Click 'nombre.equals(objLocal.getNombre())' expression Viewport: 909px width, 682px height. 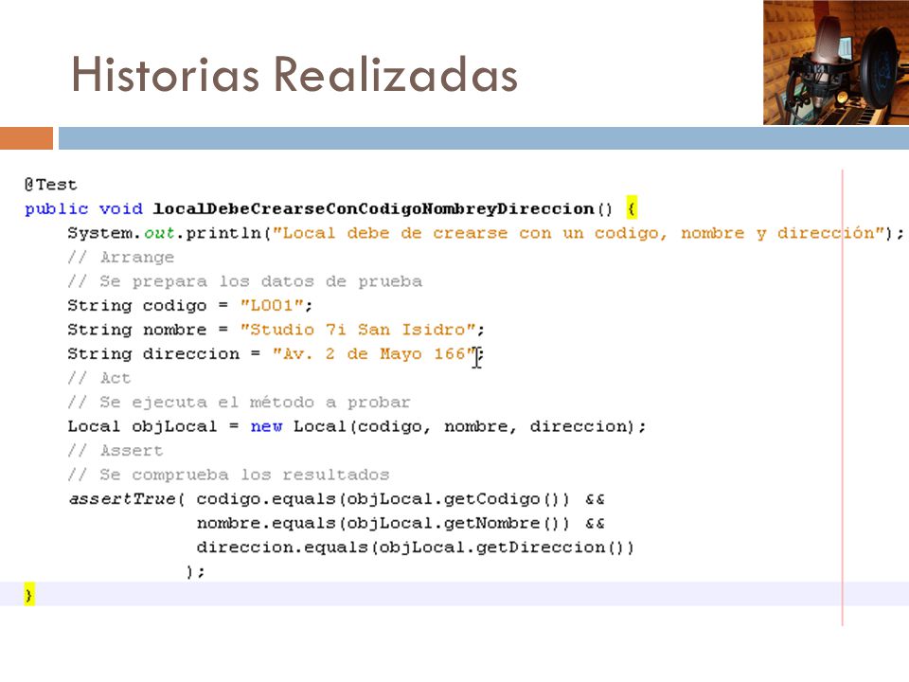pos(383,523)
